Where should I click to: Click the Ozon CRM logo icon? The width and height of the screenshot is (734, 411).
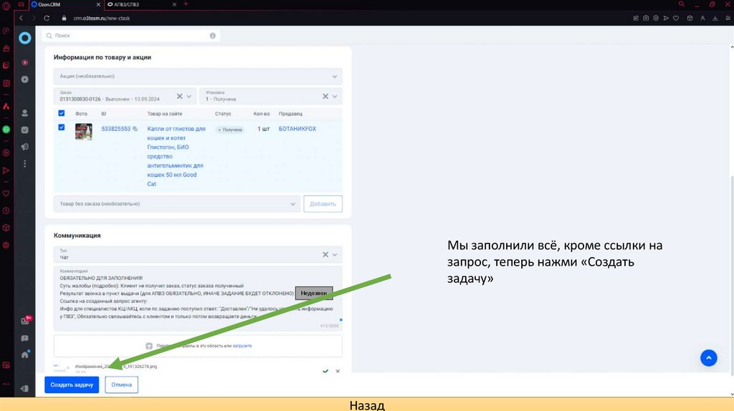click(x=25, y=38)
